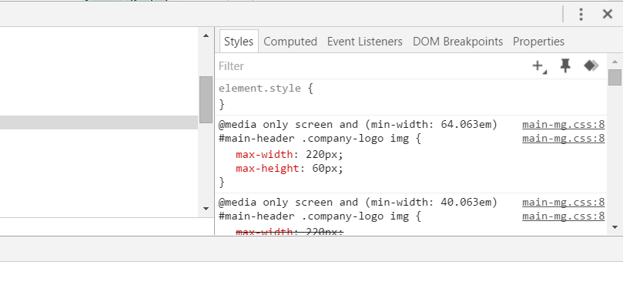This screenshot has height=285, width=623.
Task: Click the min-width: 40.063em media query text
Action: (430, 203)
